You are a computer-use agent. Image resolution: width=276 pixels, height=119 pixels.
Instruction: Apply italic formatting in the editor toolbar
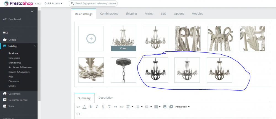(x=97, y=107)
